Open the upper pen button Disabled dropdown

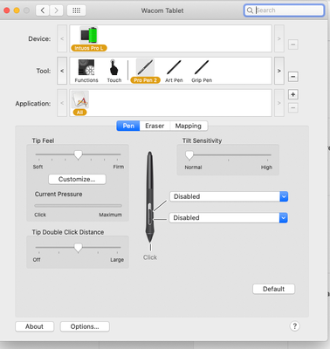[x=229, y=196]
